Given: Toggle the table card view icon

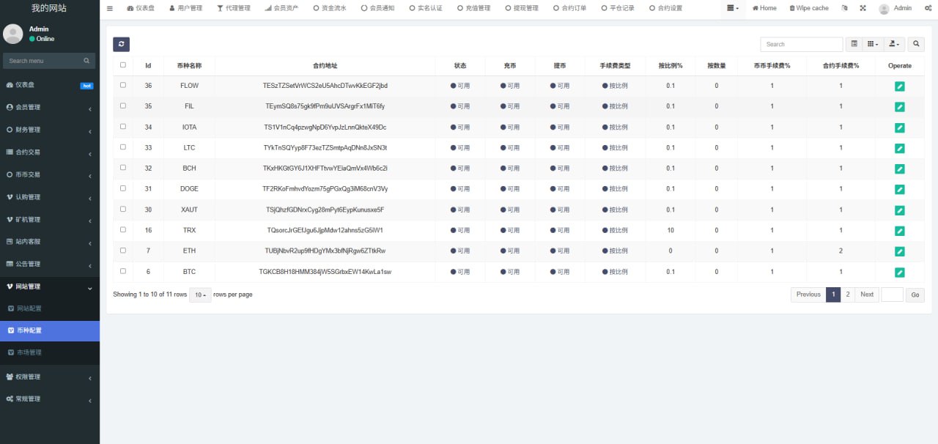Looking at the screenshot, I should [854, 44].
